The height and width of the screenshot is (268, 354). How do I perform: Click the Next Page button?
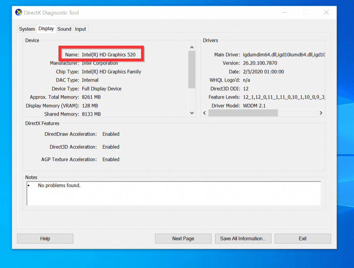coord(183,239)
